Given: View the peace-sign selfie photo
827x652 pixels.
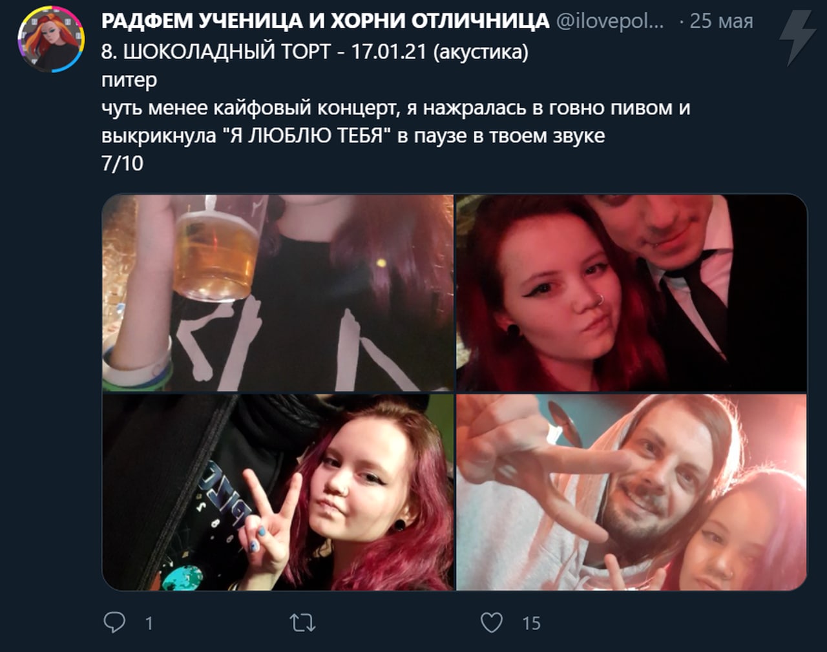Looking at the screenshot, I should [x=278, y=492].
